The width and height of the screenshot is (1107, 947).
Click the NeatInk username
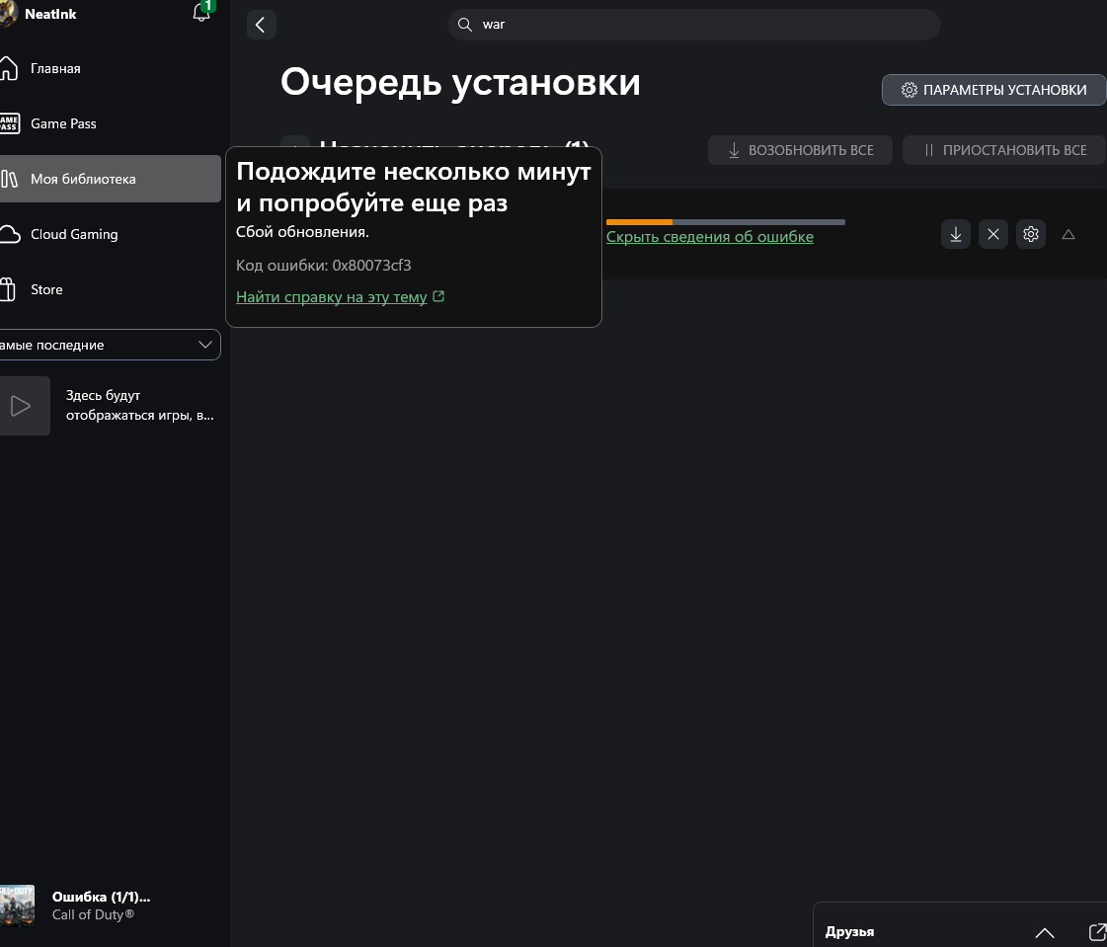point(50,14)
